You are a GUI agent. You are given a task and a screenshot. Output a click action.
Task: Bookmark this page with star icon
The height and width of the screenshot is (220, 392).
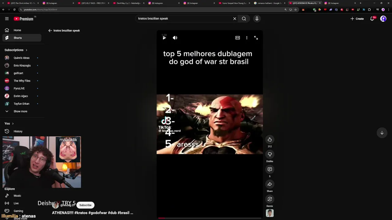pyautogui.click(x=296, y=9)
